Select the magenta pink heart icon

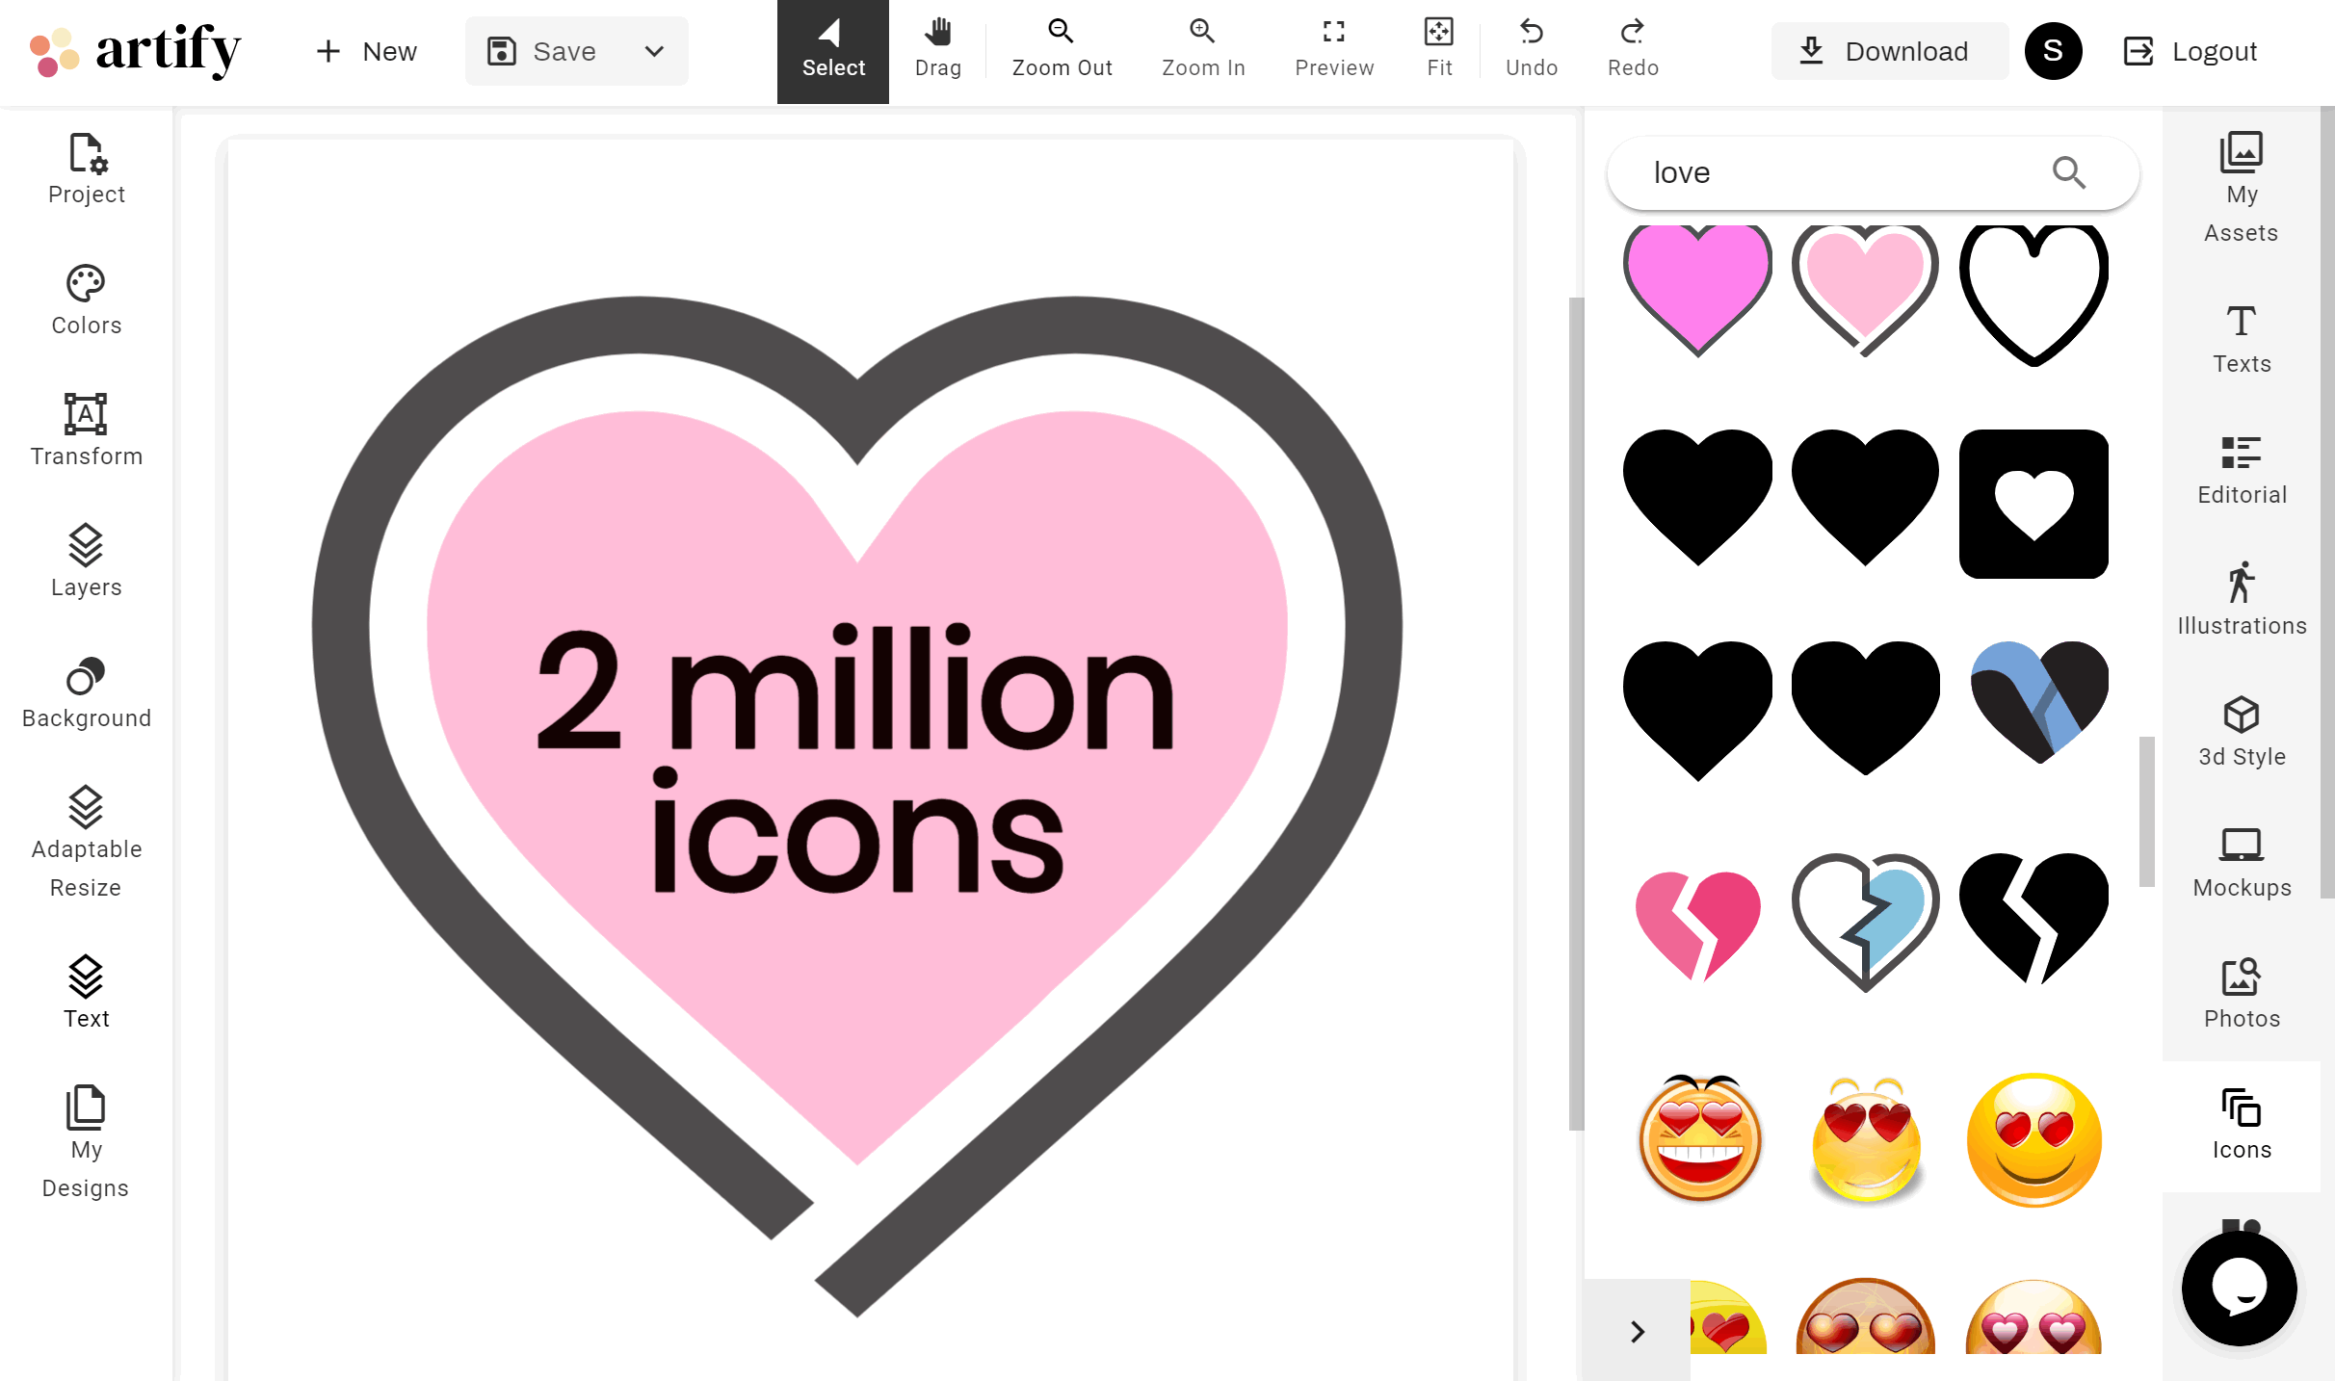tap(1697, 291)
